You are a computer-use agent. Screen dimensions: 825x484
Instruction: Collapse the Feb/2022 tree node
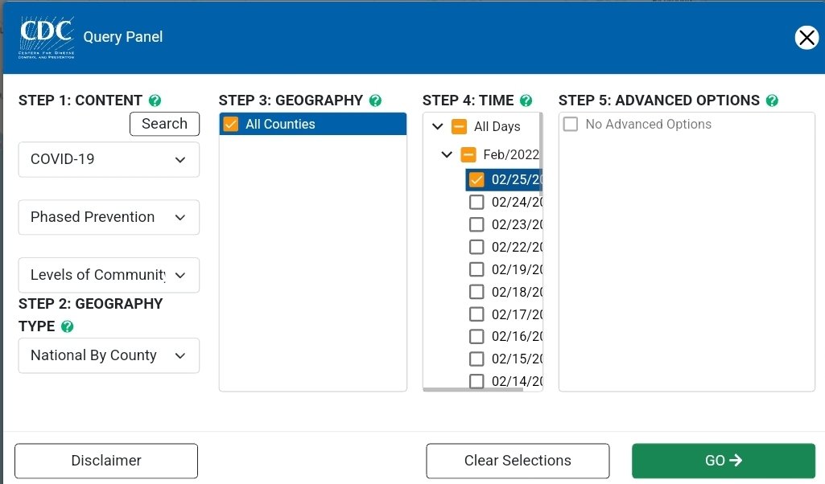pos(447,154)
